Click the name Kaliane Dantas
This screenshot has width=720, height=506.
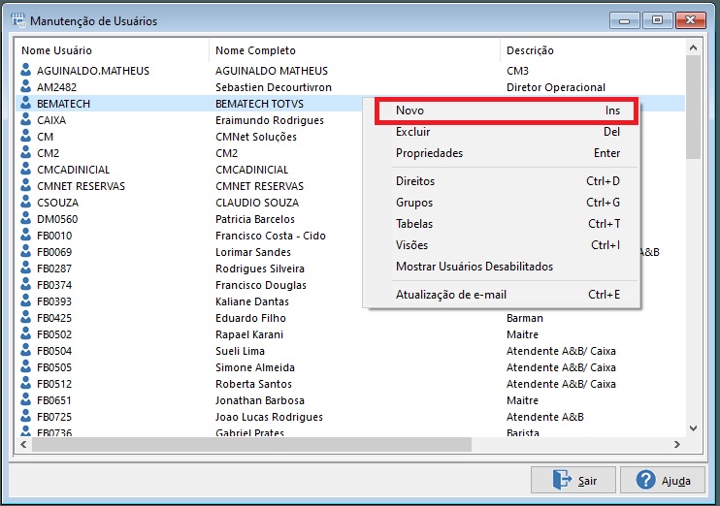coord(252,301)
